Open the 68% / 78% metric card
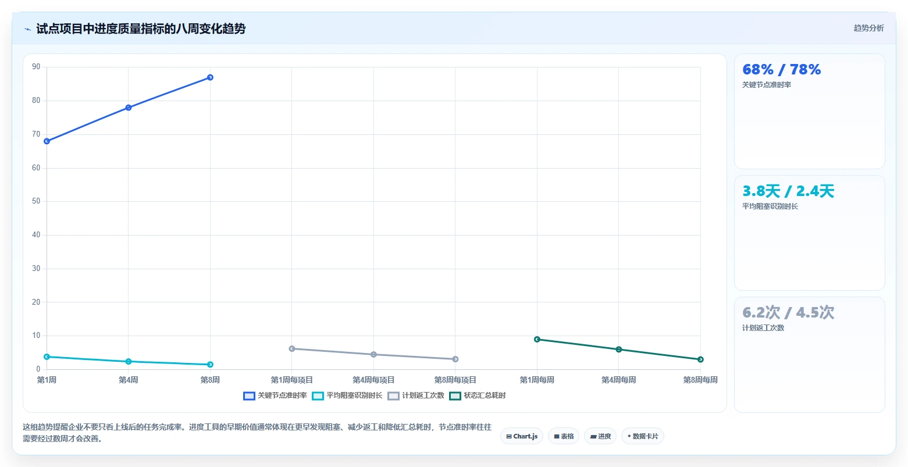Image resolution: width=908 pixels, height=467 pixels. 810,112
